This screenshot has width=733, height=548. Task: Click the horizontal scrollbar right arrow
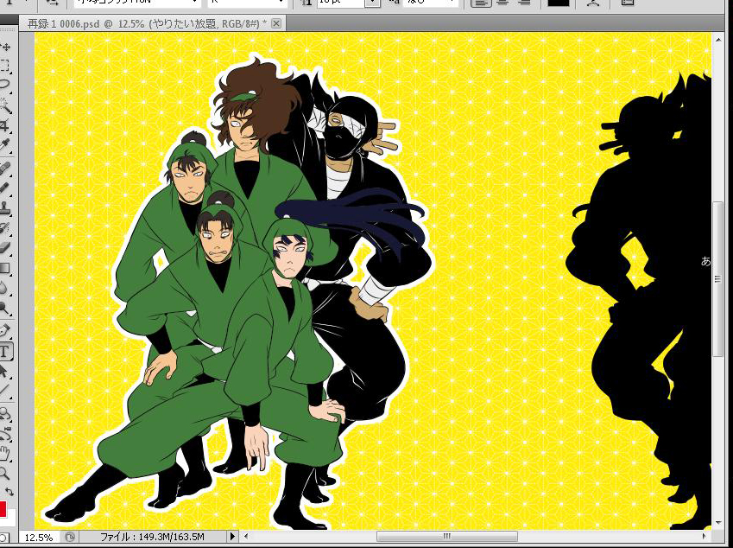coord(705,536)
